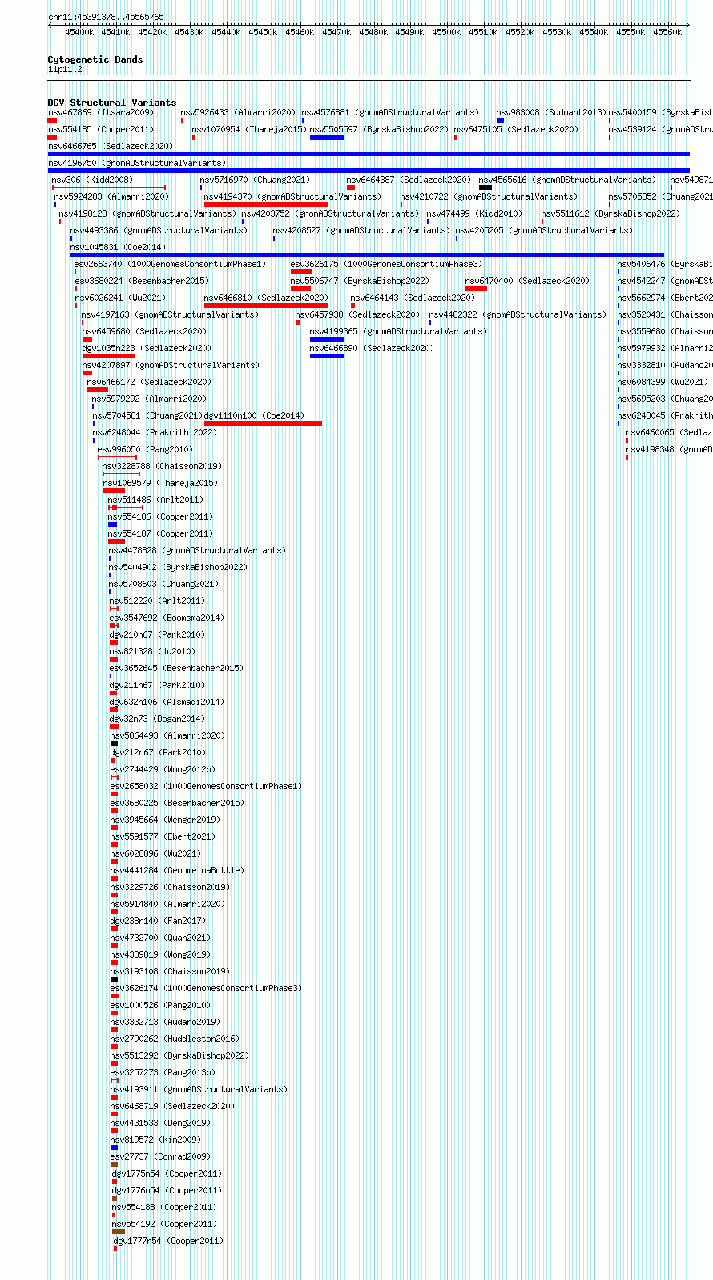Open variant nsv2790262 (Huddleston2016)
The image size is (713, 1280).
pos(175,1039)
